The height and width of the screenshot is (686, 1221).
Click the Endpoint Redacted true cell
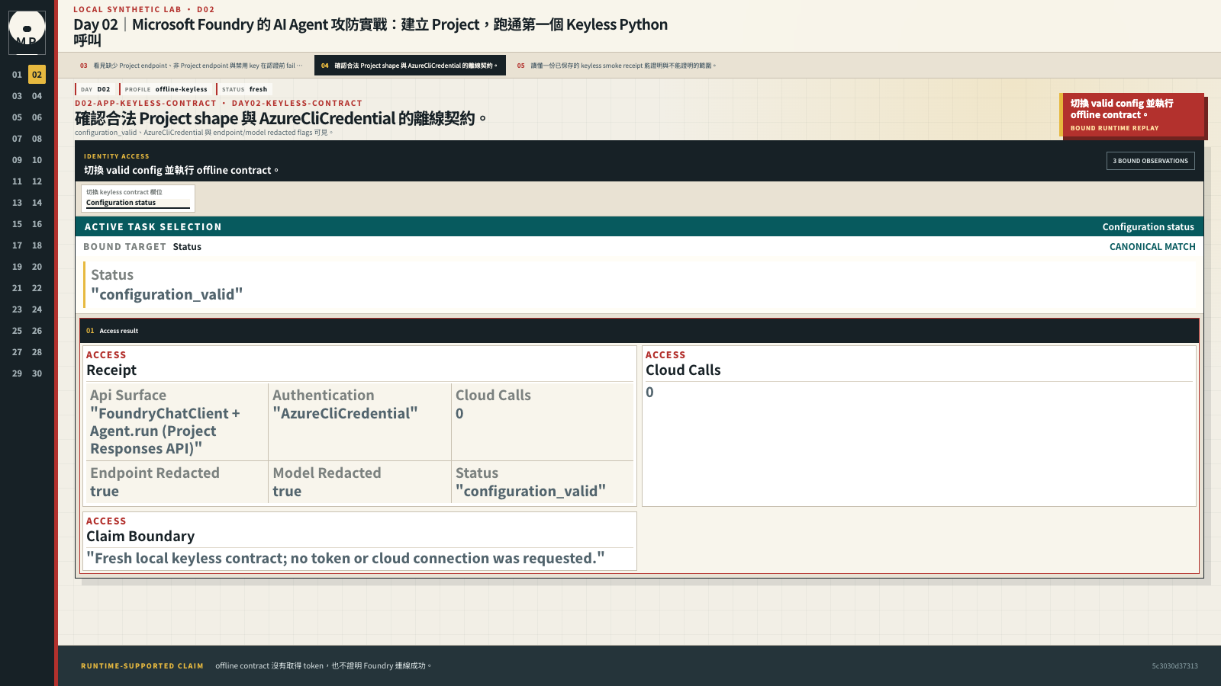pos(176,482)
